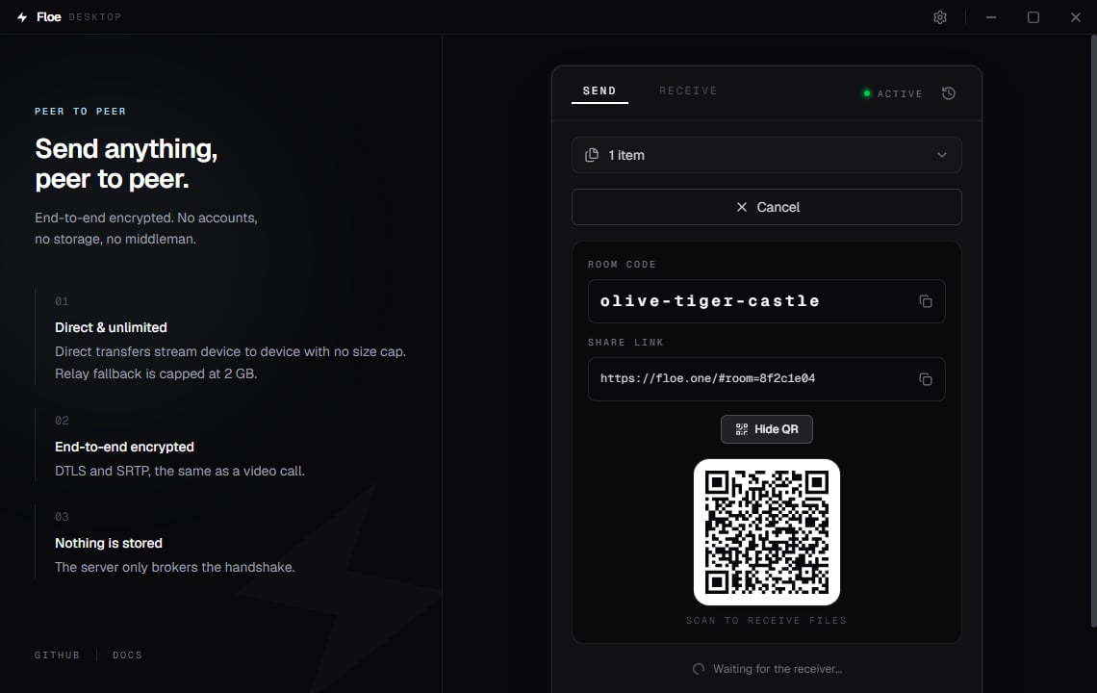Select the room code text field
Screen dimensions: 1097x693
click(766, 301)
